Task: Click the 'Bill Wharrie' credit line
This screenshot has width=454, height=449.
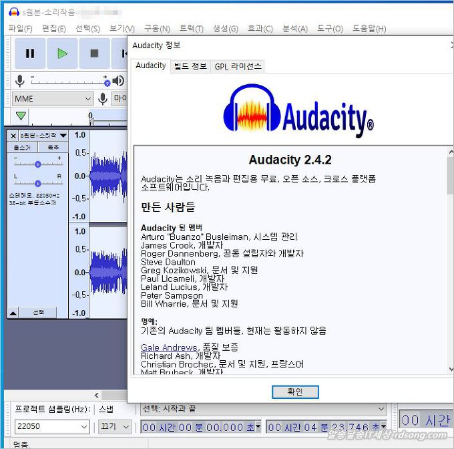Action: coord(190,303)
